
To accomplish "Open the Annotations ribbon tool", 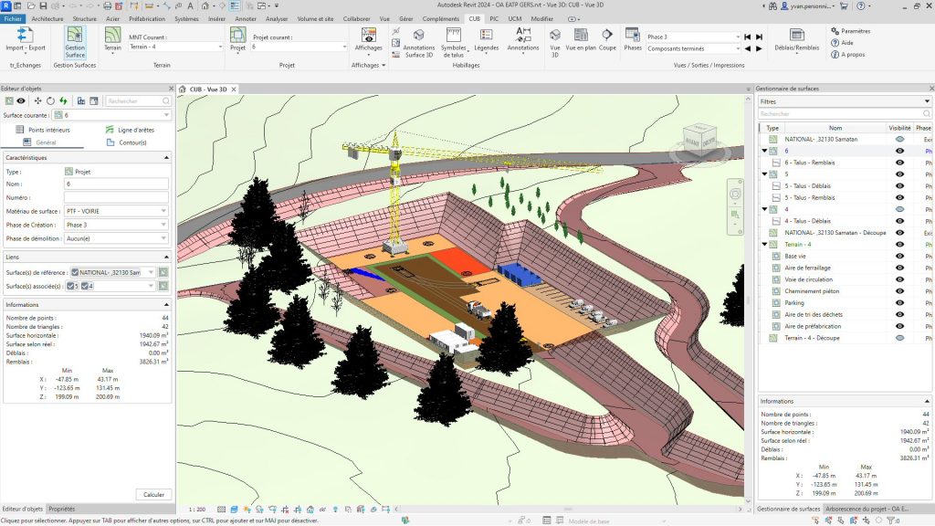I will pos(523,39).
